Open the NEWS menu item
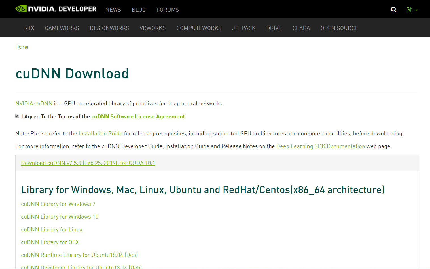Screen dimensions: 430x269 coord(113,10)
